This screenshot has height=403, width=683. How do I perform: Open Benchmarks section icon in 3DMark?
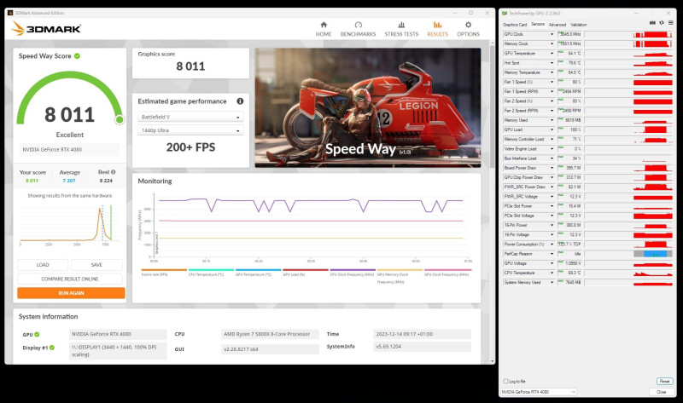[358, 25]
